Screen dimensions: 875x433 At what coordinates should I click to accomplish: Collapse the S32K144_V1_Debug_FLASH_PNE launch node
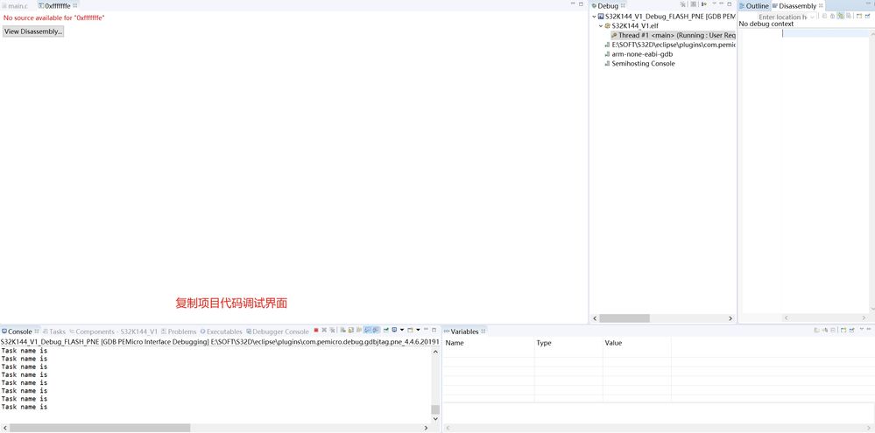coord(595,17)
